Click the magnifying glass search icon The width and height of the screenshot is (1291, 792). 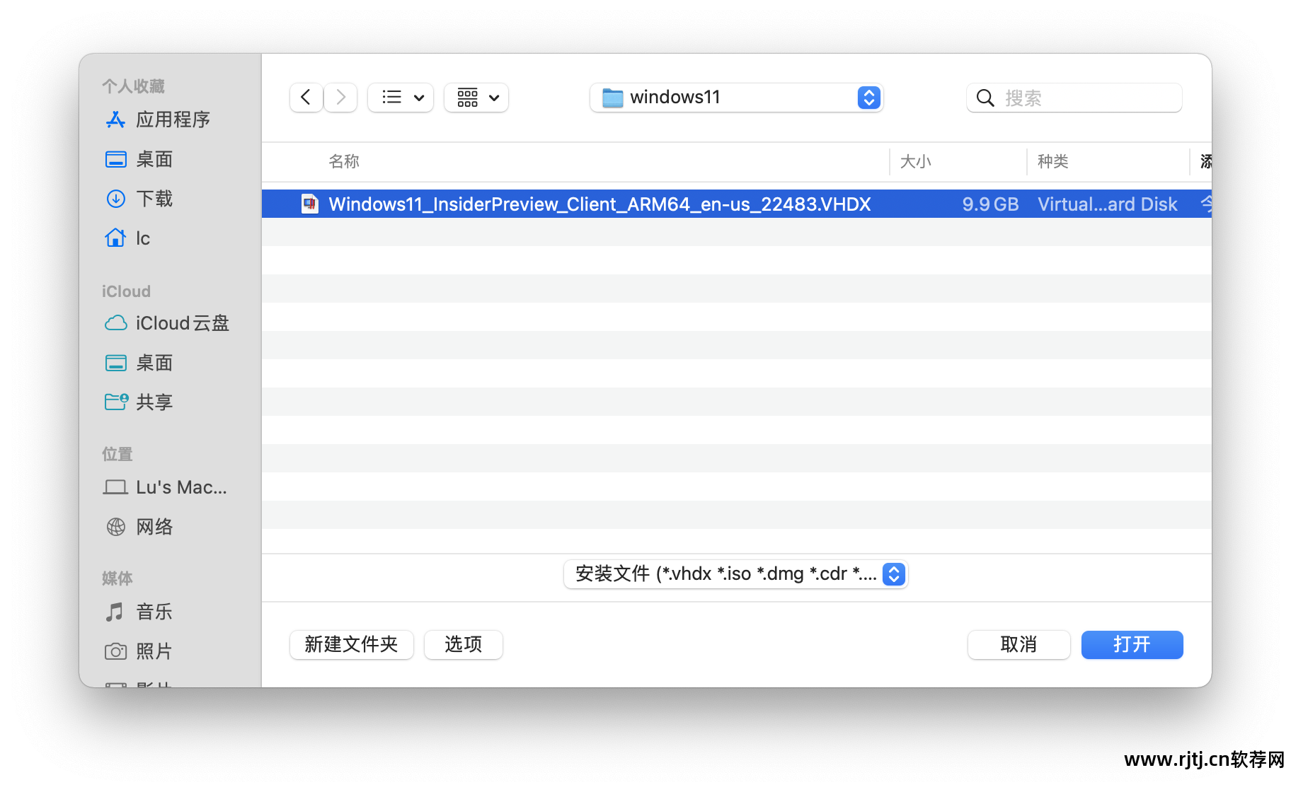[x=985, y=98]
